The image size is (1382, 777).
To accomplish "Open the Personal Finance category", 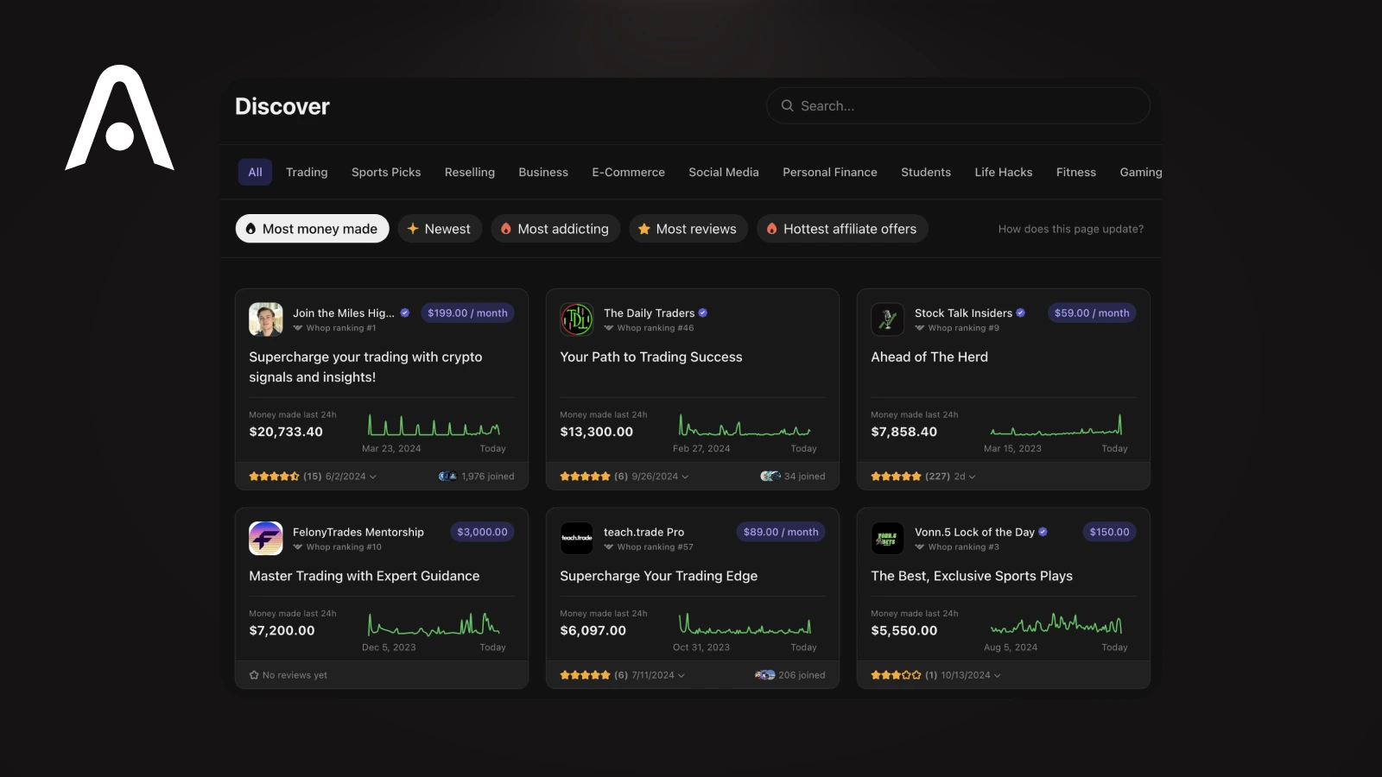I will click(x=830, y=172).
